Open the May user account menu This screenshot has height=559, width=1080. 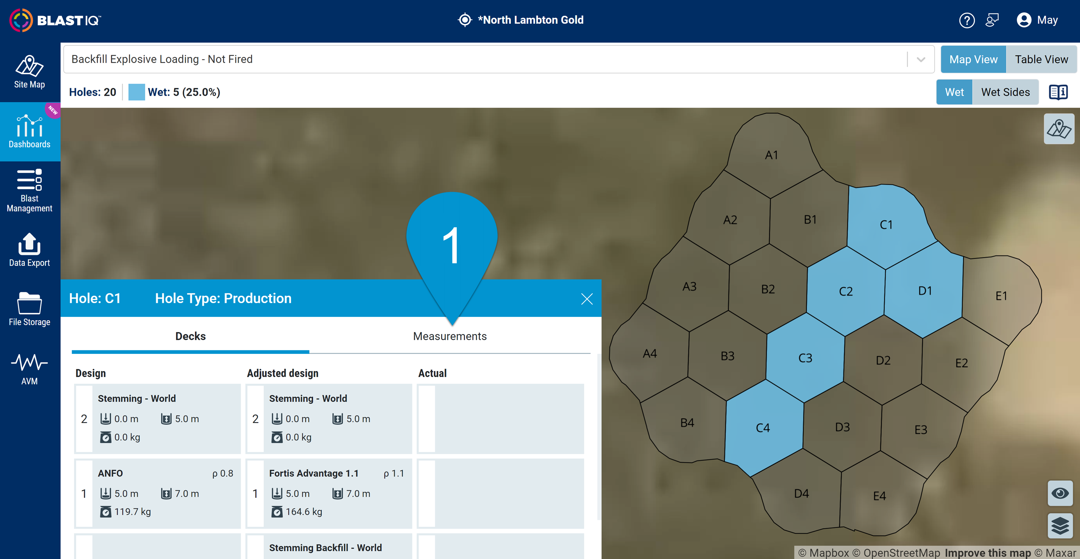click(1037, 20)
